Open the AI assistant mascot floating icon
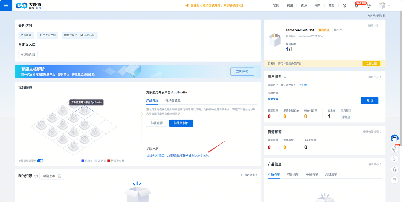Viewport: 402px width, 202px height. [394, 138]
